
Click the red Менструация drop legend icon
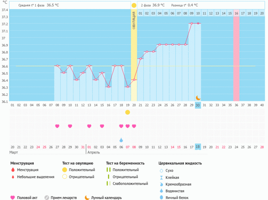tap(13, 170)
